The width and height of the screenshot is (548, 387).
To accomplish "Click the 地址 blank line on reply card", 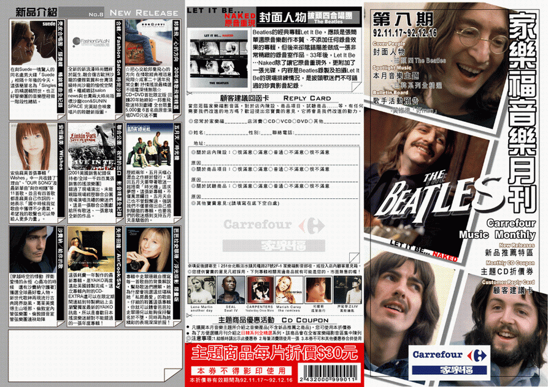I will click(282, 144).
